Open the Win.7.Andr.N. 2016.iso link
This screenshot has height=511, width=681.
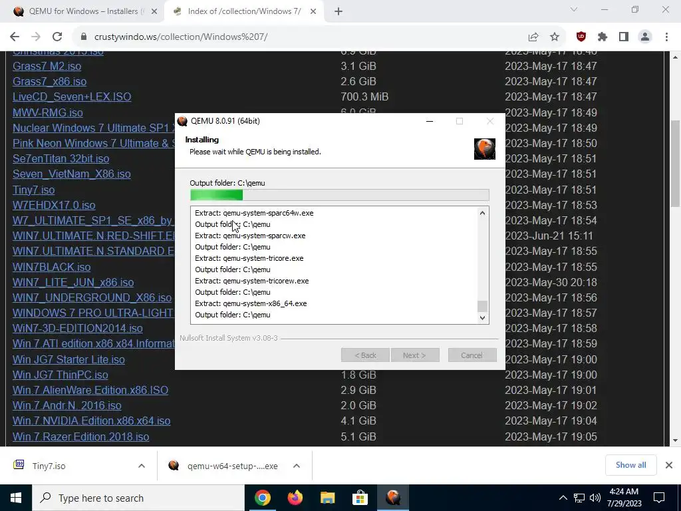point(67,405)
